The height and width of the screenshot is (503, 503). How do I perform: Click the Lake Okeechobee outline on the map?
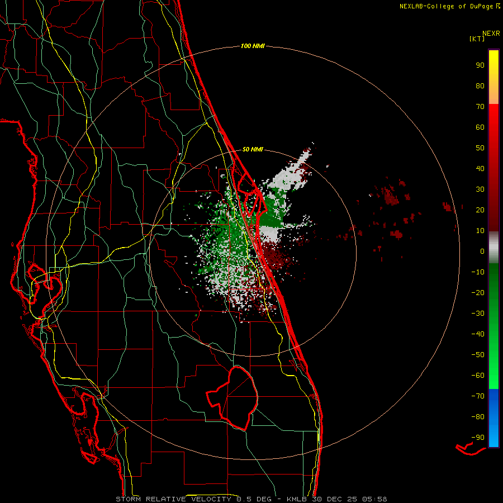232,398
